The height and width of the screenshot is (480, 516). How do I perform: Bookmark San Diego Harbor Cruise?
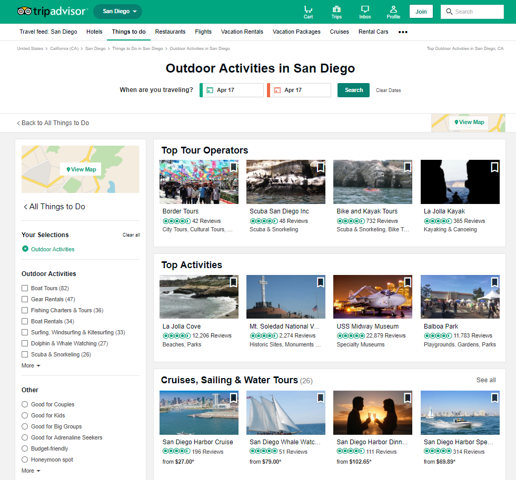click(234, 398)
